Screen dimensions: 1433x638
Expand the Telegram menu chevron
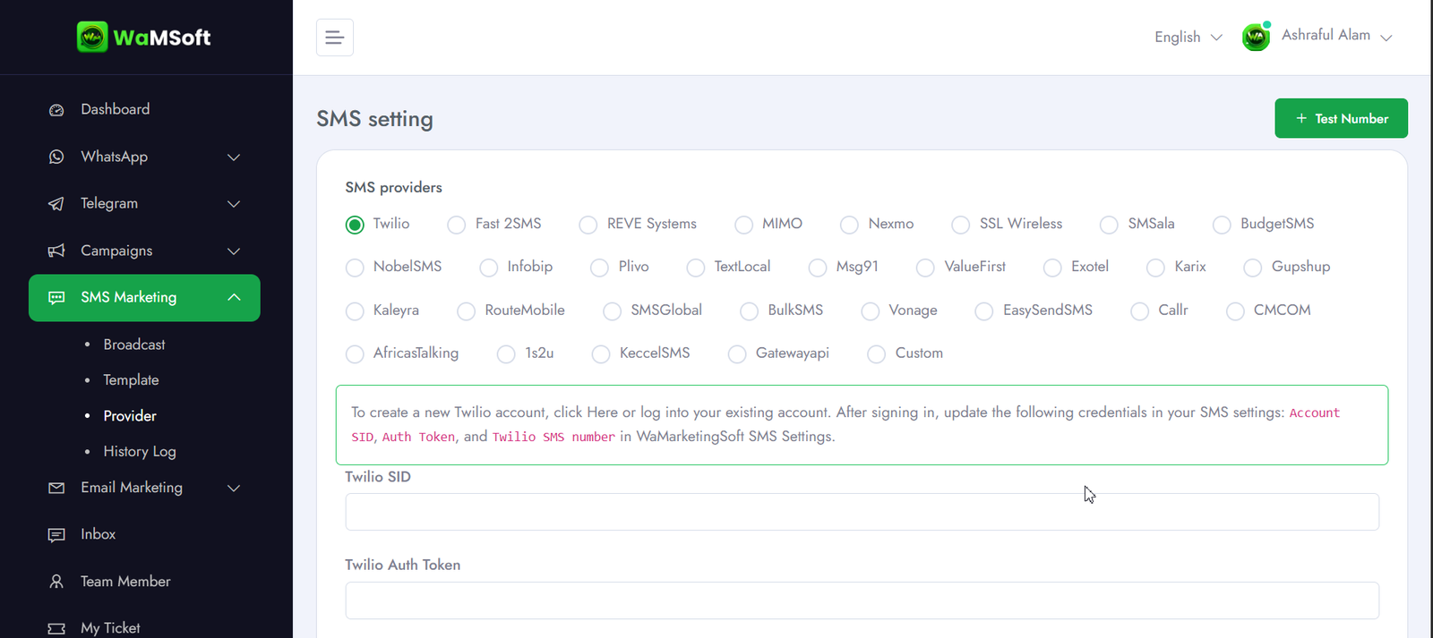[234, 204]
